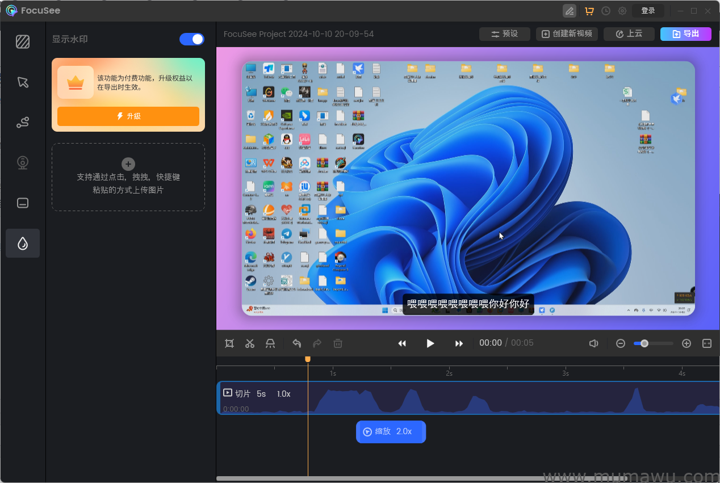Open the 预设 presets menu
Screen dimensions: 720x483
coord(504,33)
